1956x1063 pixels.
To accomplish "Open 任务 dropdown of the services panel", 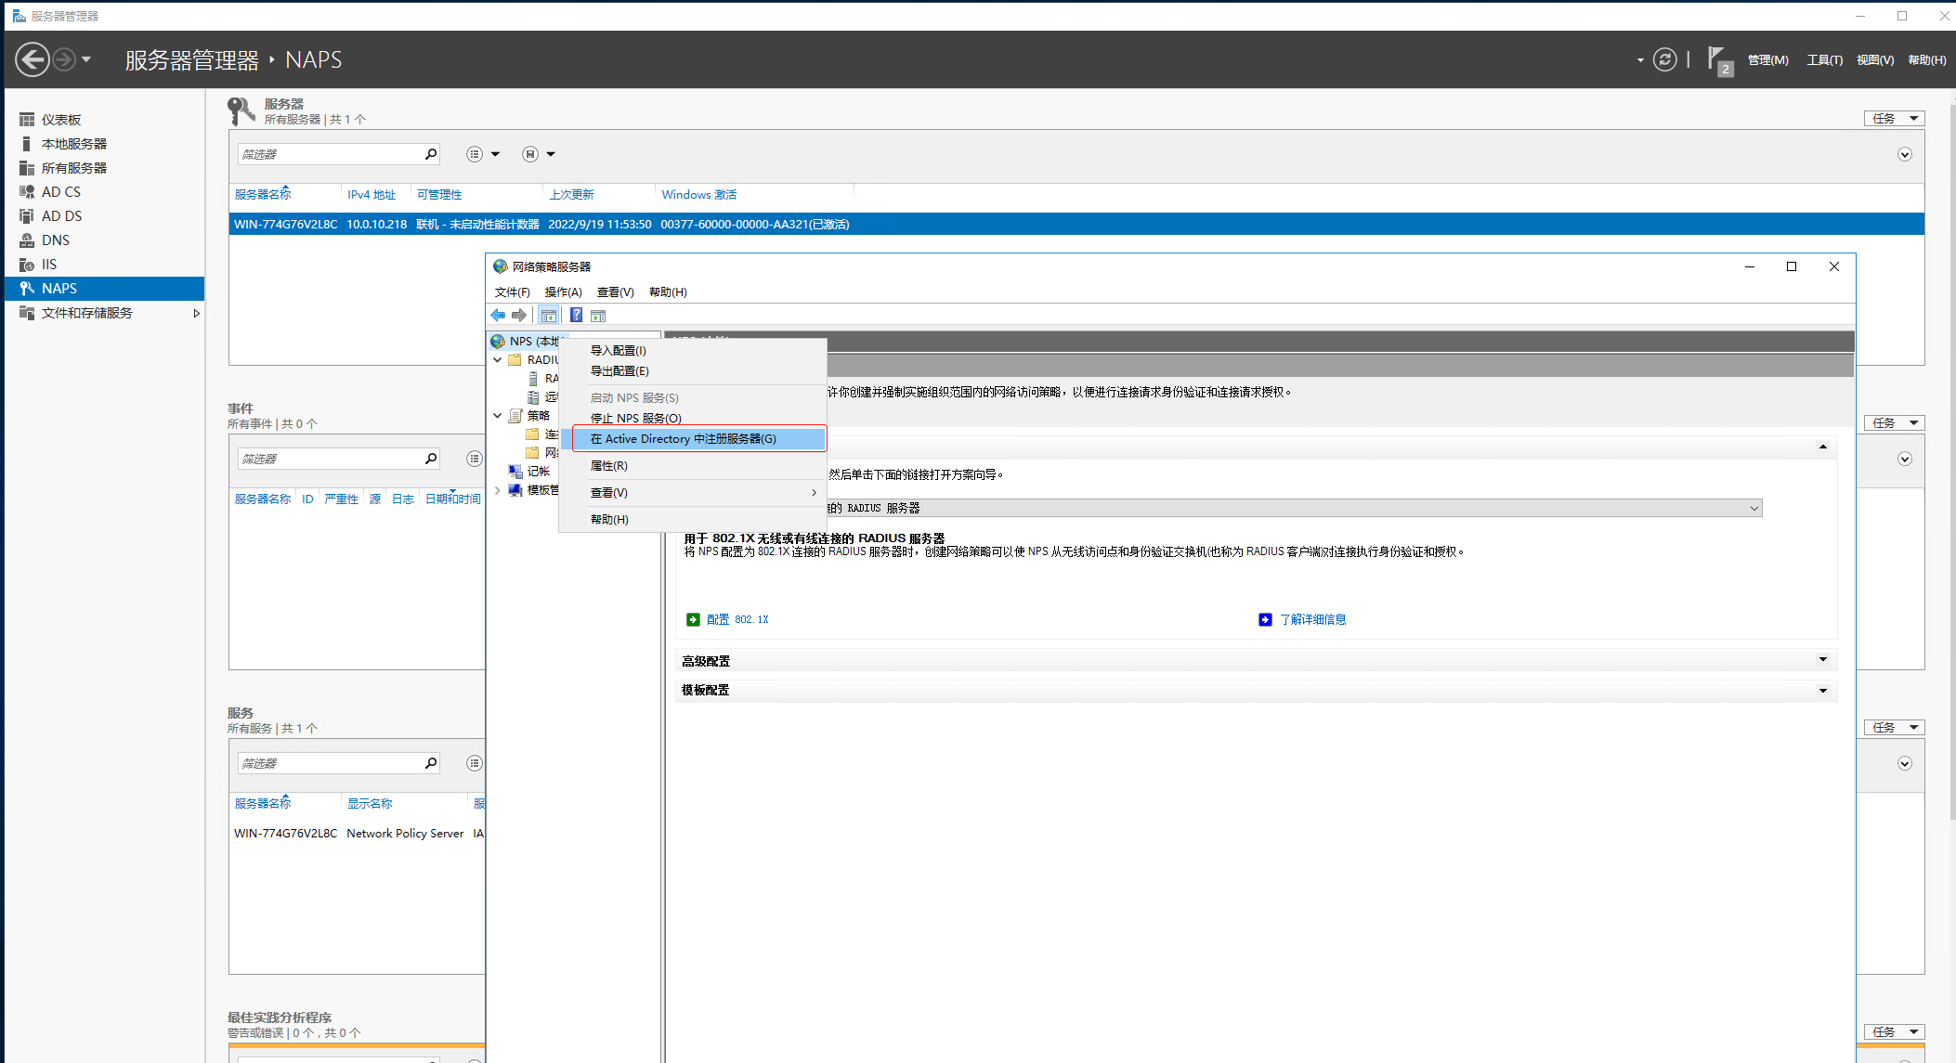I will 1894,728.
